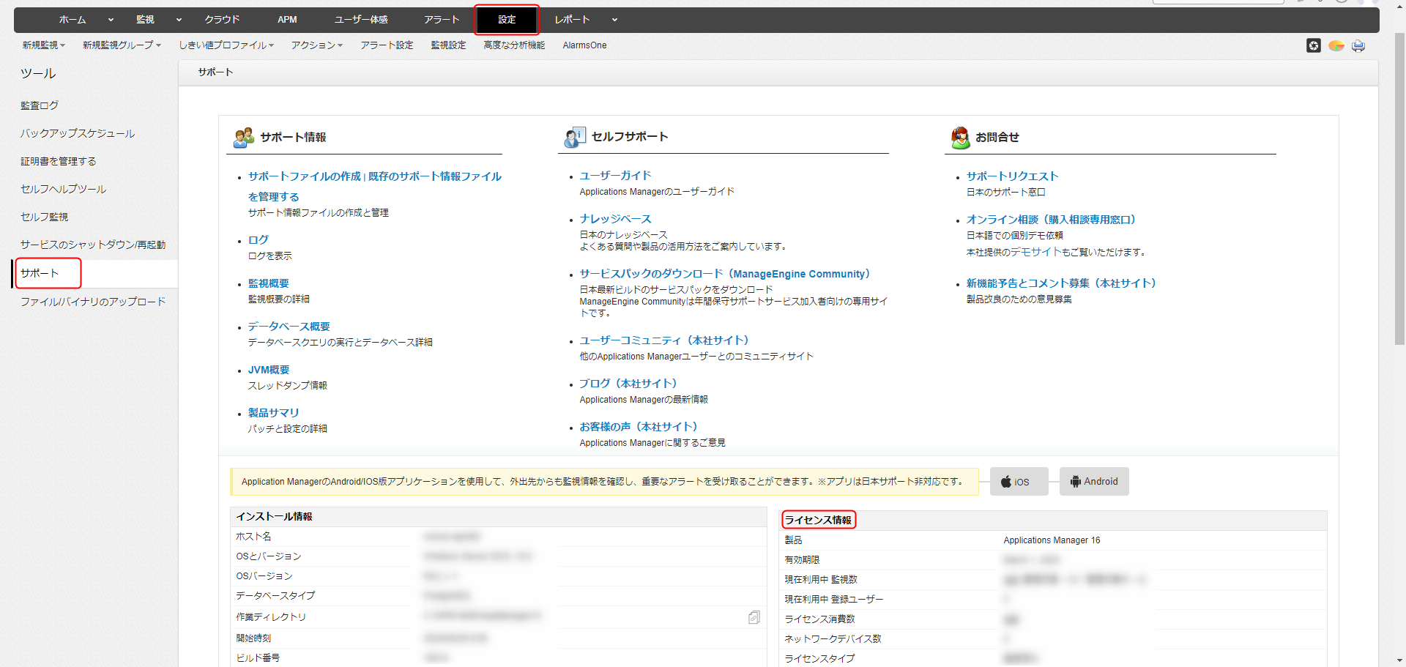Open 監査ログ in the tools sidebar
1406x667 pixels.
[40, 105]
